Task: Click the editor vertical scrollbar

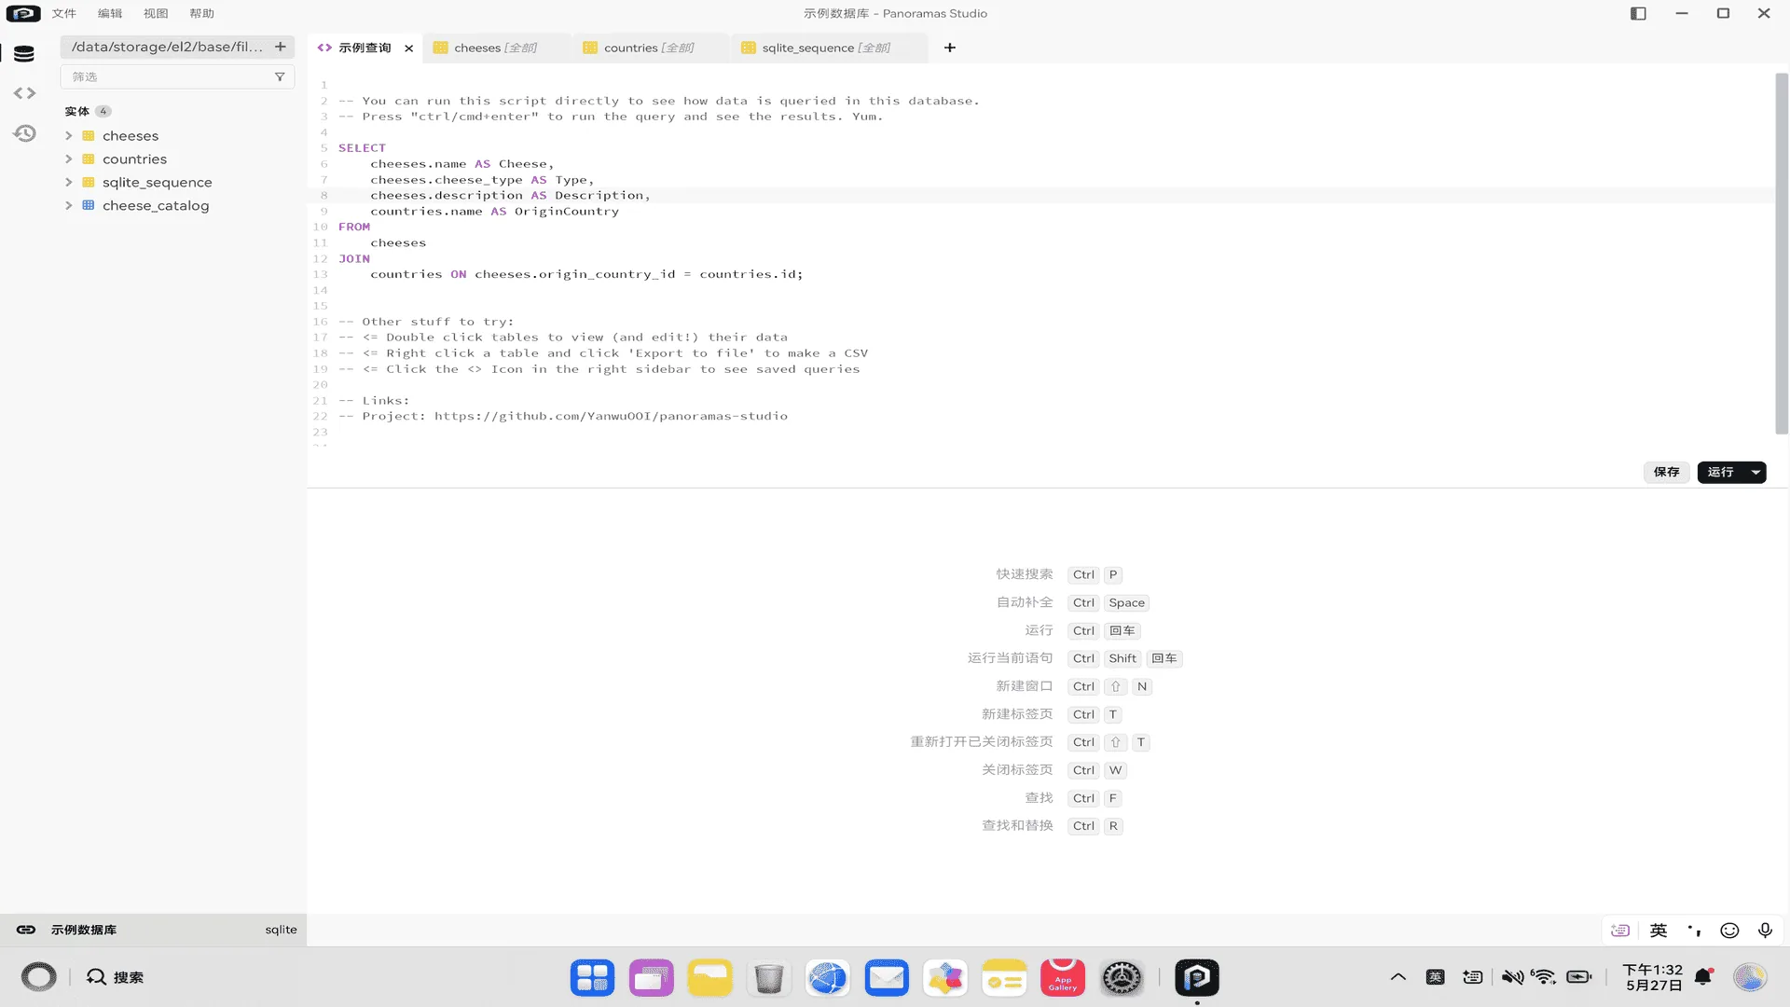Action: coord(1781,252)
